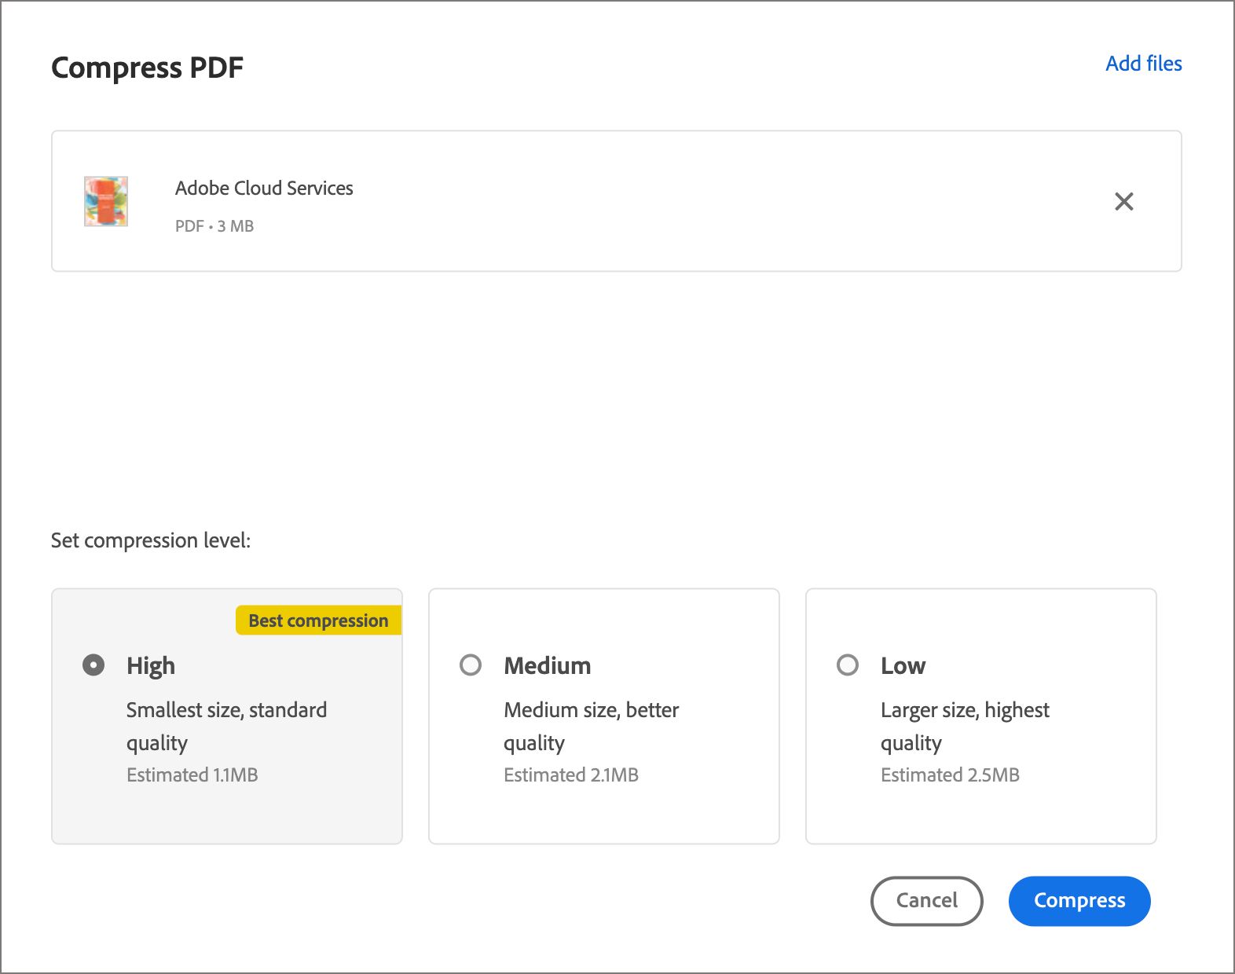Screen dimensions: 1235x974
Task: Click the 'Set compression level:' label
Action: pos(151,540)
